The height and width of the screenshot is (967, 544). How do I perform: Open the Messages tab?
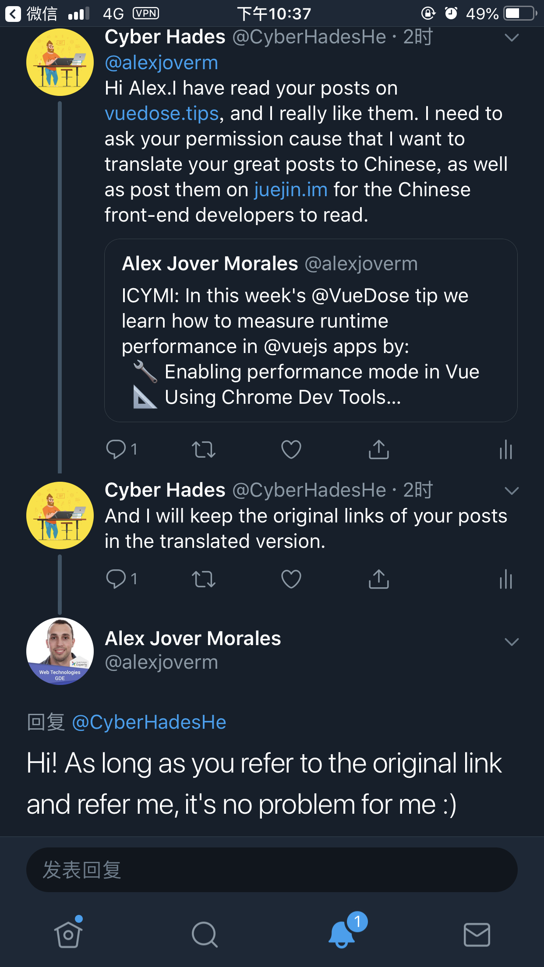[477, 935]
